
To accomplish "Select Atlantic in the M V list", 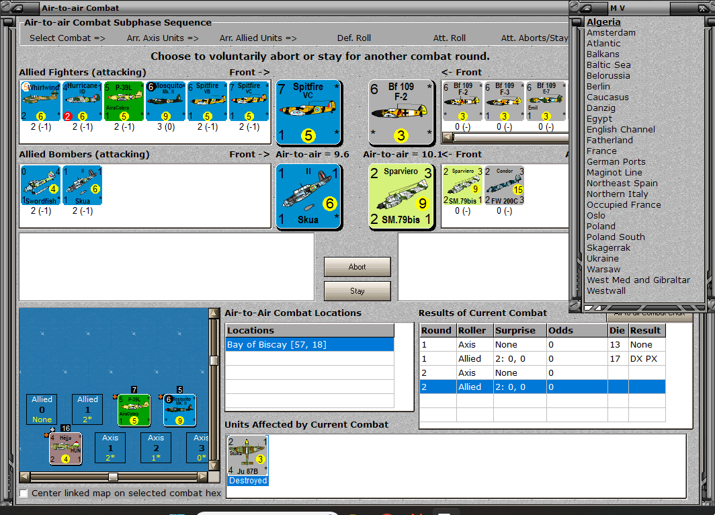I will (x=603, y=43).
